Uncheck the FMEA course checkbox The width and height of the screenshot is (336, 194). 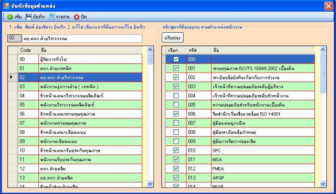[176, 169]
